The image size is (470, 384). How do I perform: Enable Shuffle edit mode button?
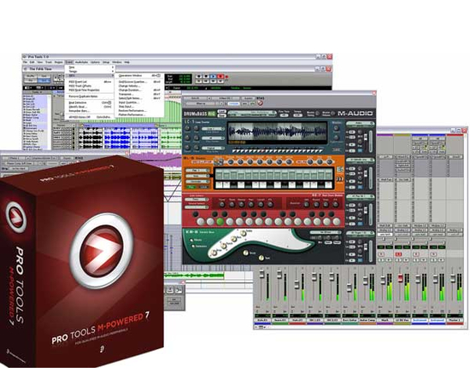[31, 76]
